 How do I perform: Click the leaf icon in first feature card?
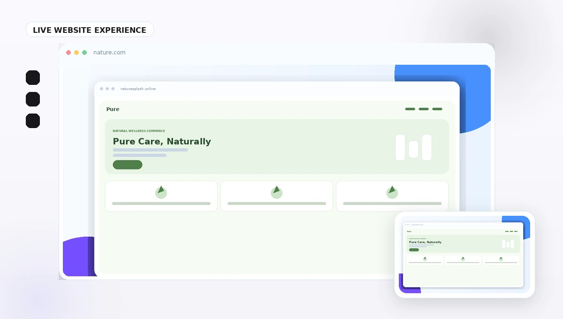161,192
